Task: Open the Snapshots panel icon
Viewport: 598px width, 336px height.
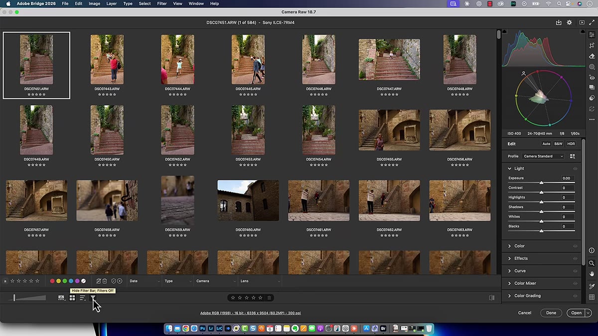Action: pyautogui.click(x=592, y=88)
